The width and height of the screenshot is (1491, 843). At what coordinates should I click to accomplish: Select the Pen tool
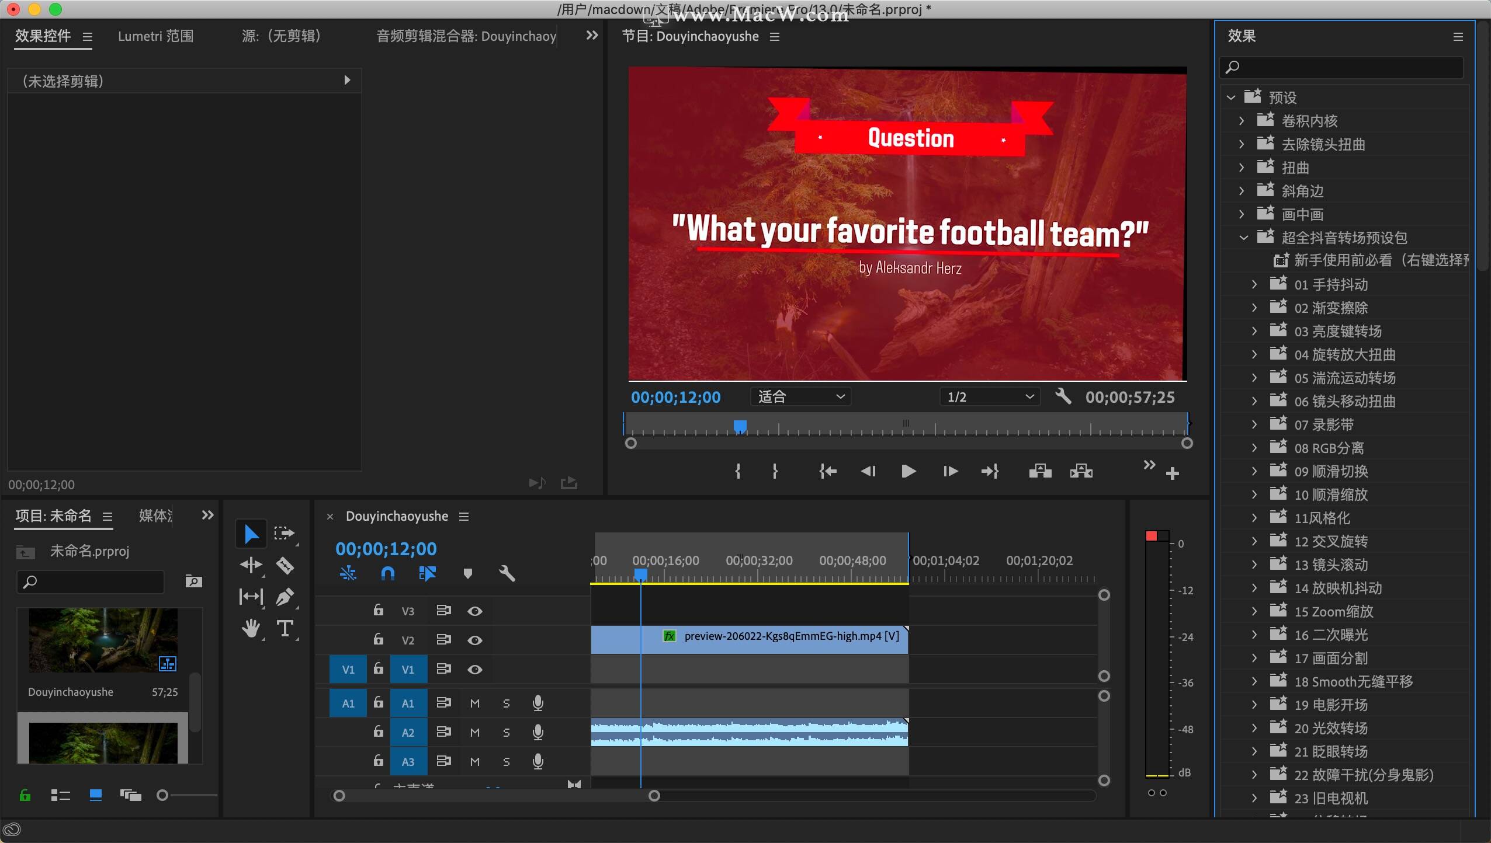tap(285, 597)
